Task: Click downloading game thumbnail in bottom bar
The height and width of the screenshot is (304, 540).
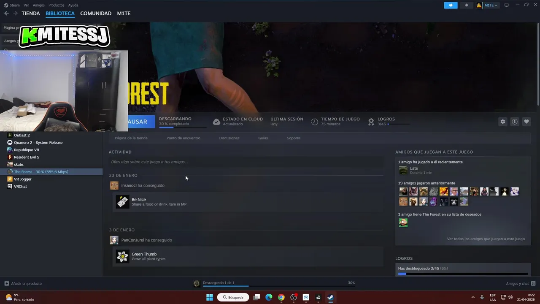Action: coord(197,283)
